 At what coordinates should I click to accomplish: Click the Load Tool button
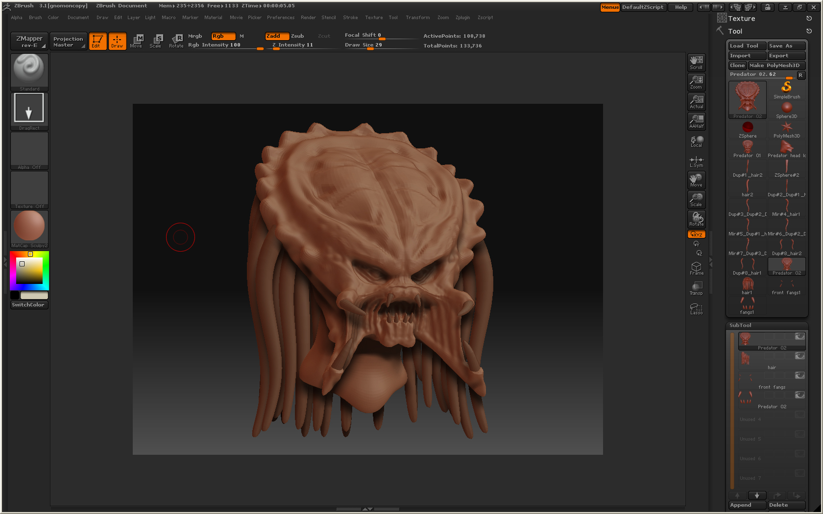(747, 46)
